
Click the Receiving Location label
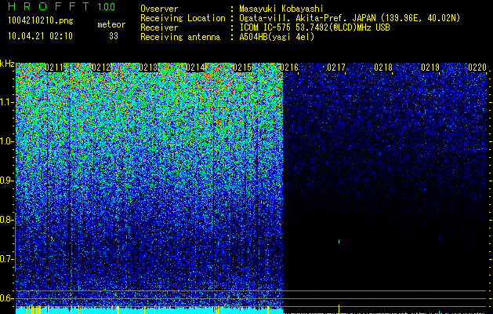pos(183,18)
